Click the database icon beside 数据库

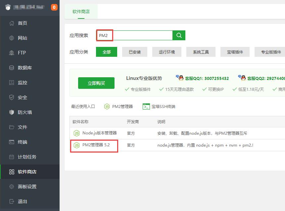pyautogui.click(x=12, y=68)
